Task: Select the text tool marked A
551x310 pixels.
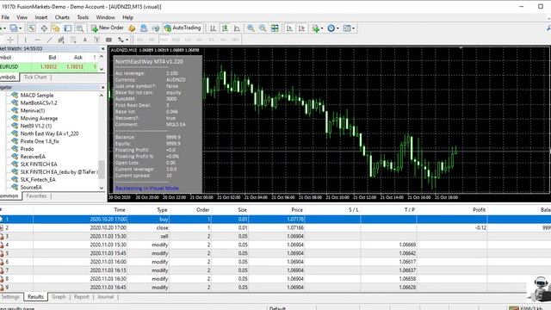Action: [84, 40]
